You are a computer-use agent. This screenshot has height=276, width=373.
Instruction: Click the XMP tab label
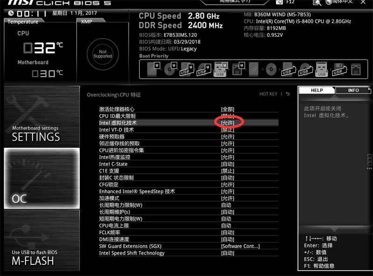coord(86,21)
